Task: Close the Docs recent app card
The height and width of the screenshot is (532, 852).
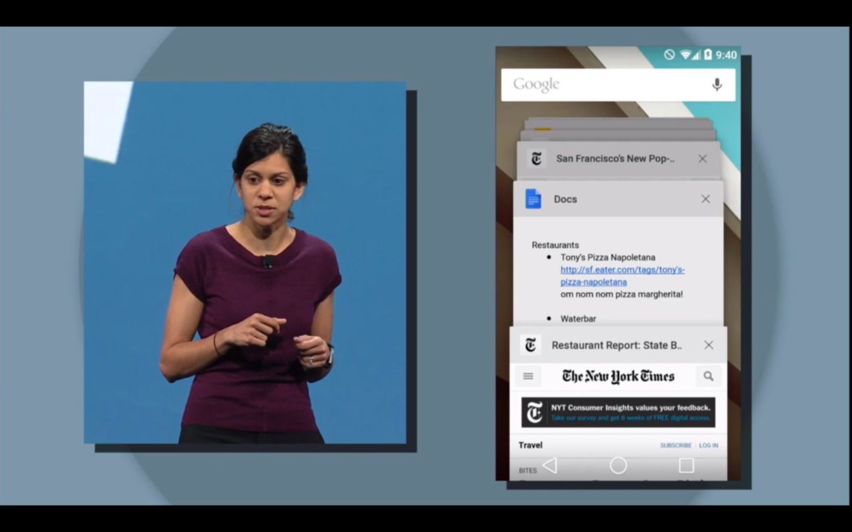Action: (x=705, y=199)
